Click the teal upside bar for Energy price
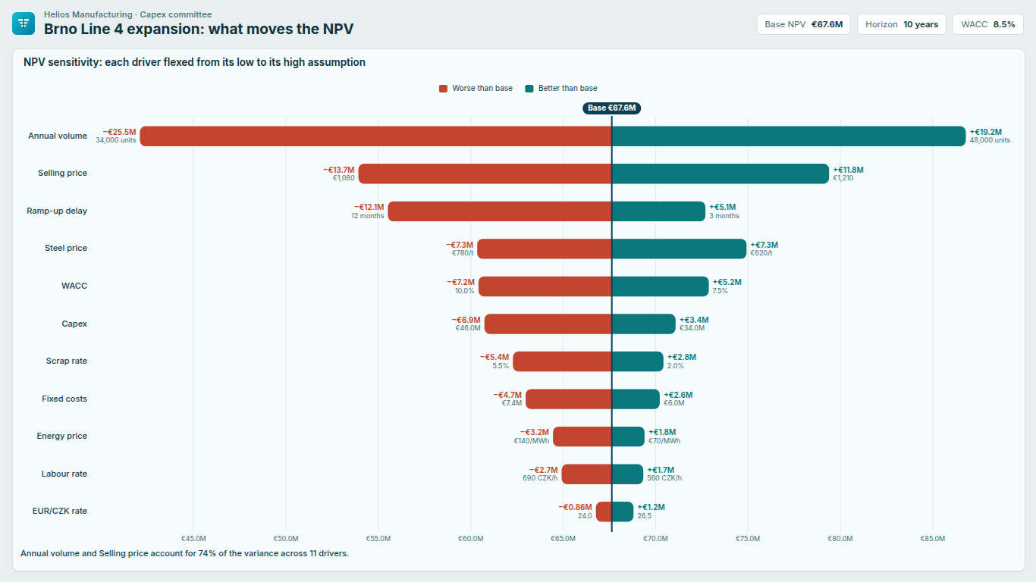1036x582 pixels. (628, 436)
